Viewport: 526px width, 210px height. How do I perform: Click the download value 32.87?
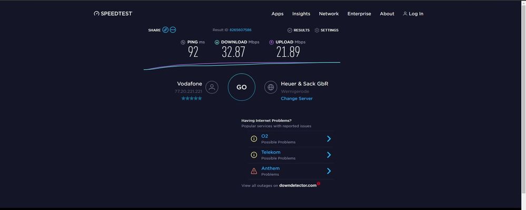click(x=233, y=52)
